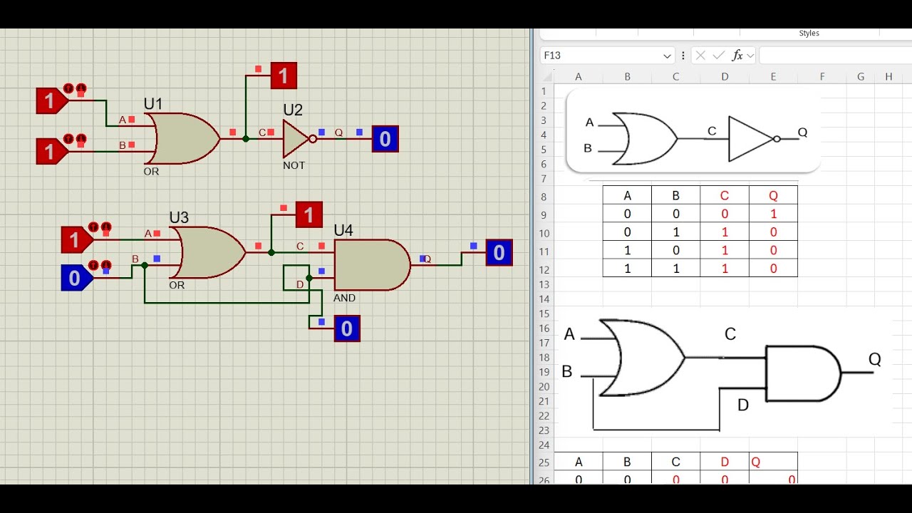
Task: Click the Enter checkmark icon in formula bar
Action: click(x=719, y=56)
